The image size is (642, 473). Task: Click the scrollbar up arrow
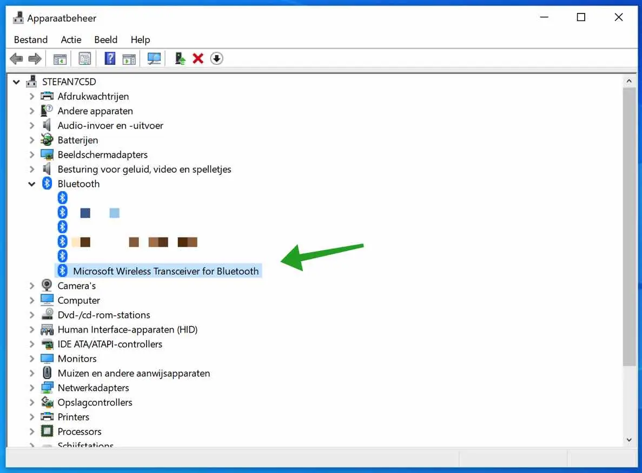(x=629, y=82)
